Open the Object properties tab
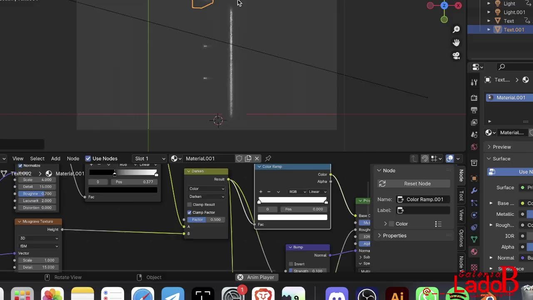Image resolution: width=533 pixels, height=300 pixels. (x=474, y=179)
